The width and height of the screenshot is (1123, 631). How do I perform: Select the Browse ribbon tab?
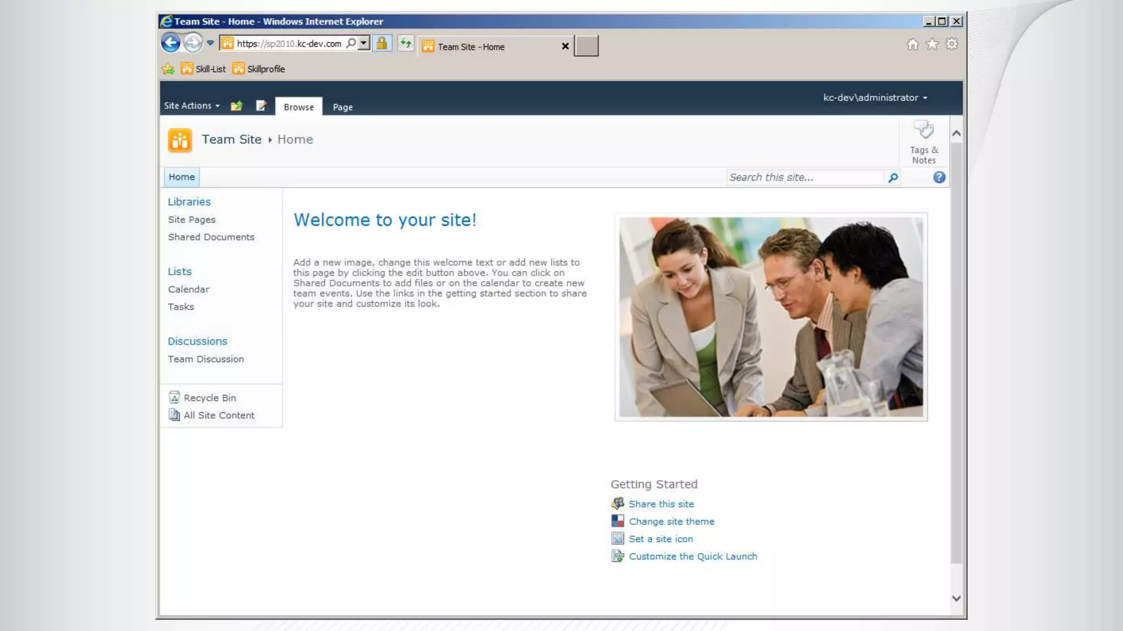(x=298, y=107)
